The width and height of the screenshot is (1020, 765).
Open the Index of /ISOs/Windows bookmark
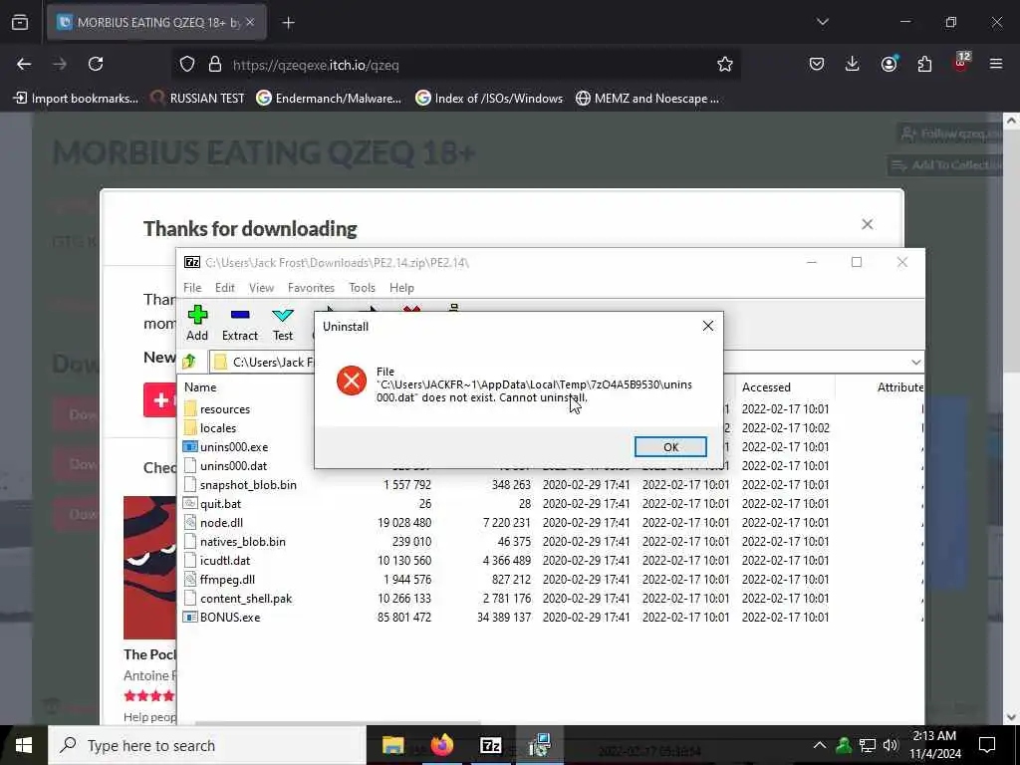tap(489, 99)
